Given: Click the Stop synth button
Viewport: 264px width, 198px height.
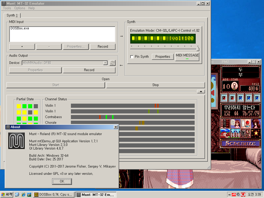Looking at the screenshot, I should coord(156,85).
